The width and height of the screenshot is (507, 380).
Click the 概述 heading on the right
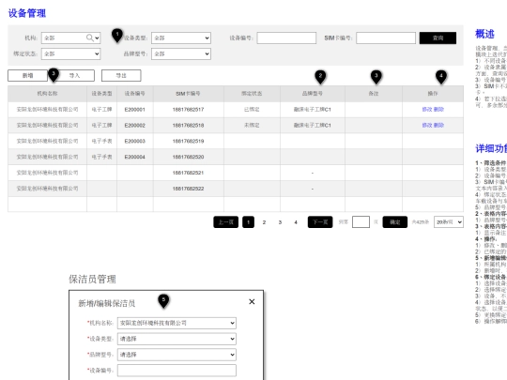[x=484, y=34]
